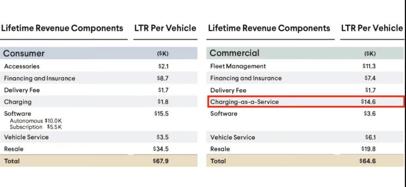Click the Consumer Resale $34.5 value
Screen dimensions: 406x187
(161, 149)
